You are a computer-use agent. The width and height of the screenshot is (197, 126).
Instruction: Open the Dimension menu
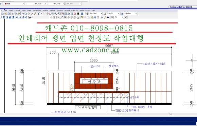(x=37, y=10)
